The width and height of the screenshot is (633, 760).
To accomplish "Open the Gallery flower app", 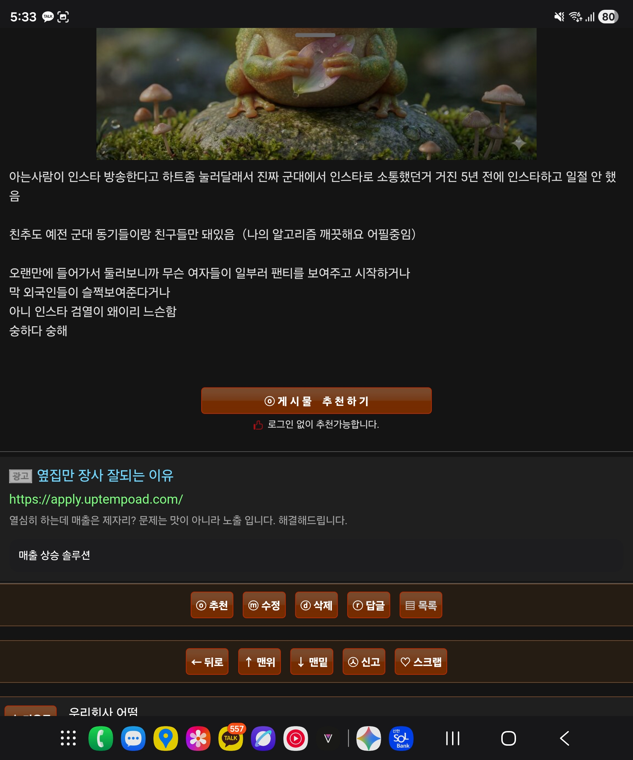I will pos(198,738).
